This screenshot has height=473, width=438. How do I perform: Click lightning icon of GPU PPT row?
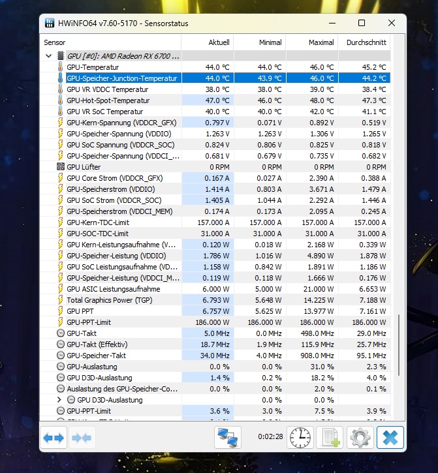pyautogui.click(x=60, y=311)
